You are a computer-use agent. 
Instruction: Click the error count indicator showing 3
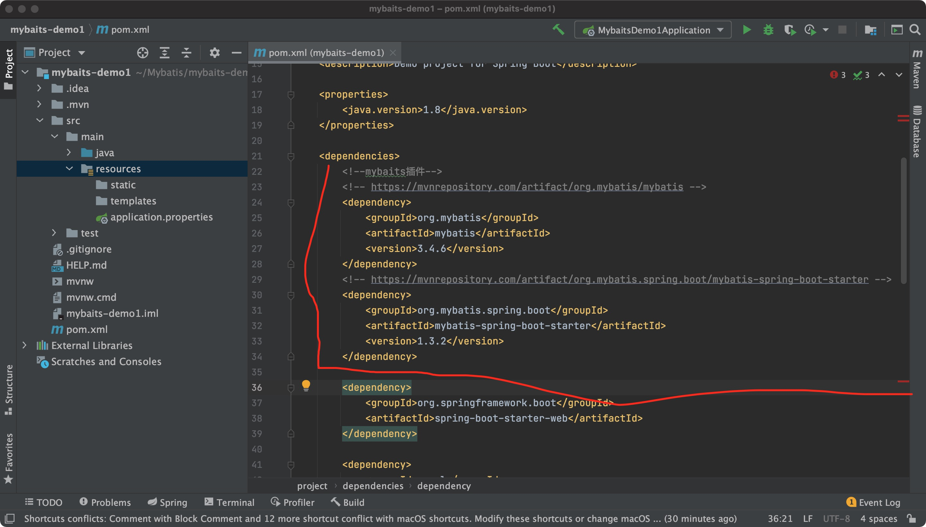[838, 75]
